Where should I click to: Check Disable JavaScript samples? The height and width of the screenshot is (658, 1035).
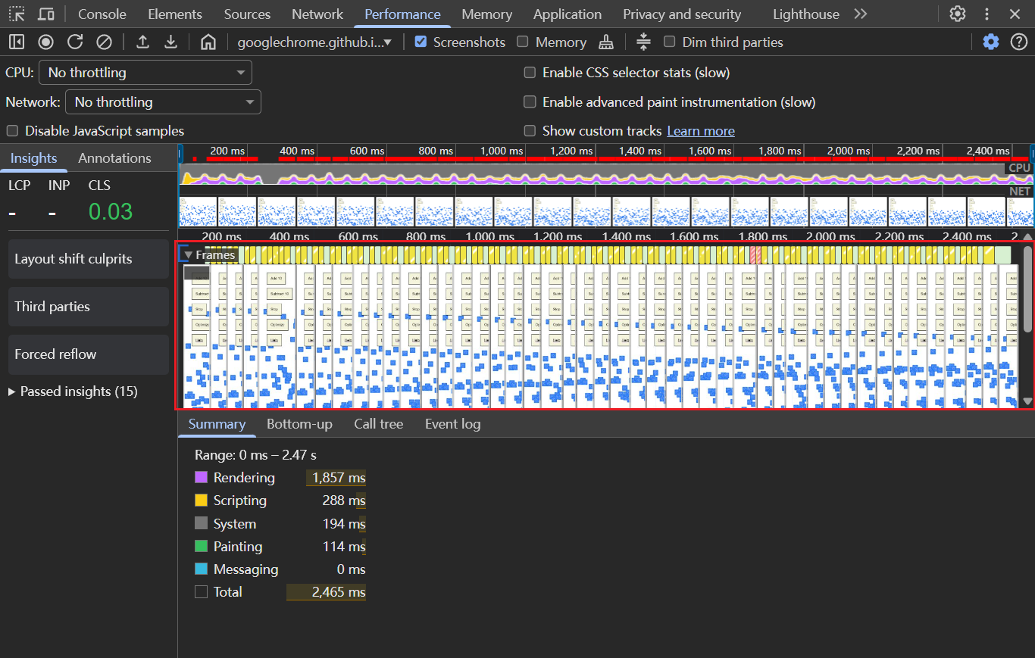pyautogui.click(x=12, y=131)
